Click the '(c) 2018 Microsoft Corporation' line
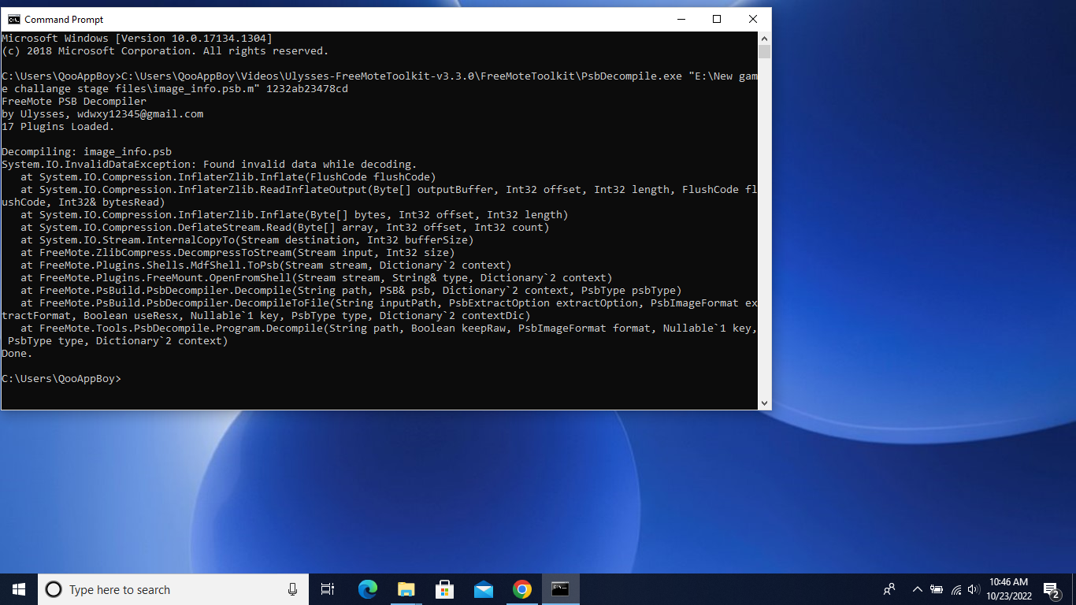Screen dimensions: 1076x605 pos(165,50)
